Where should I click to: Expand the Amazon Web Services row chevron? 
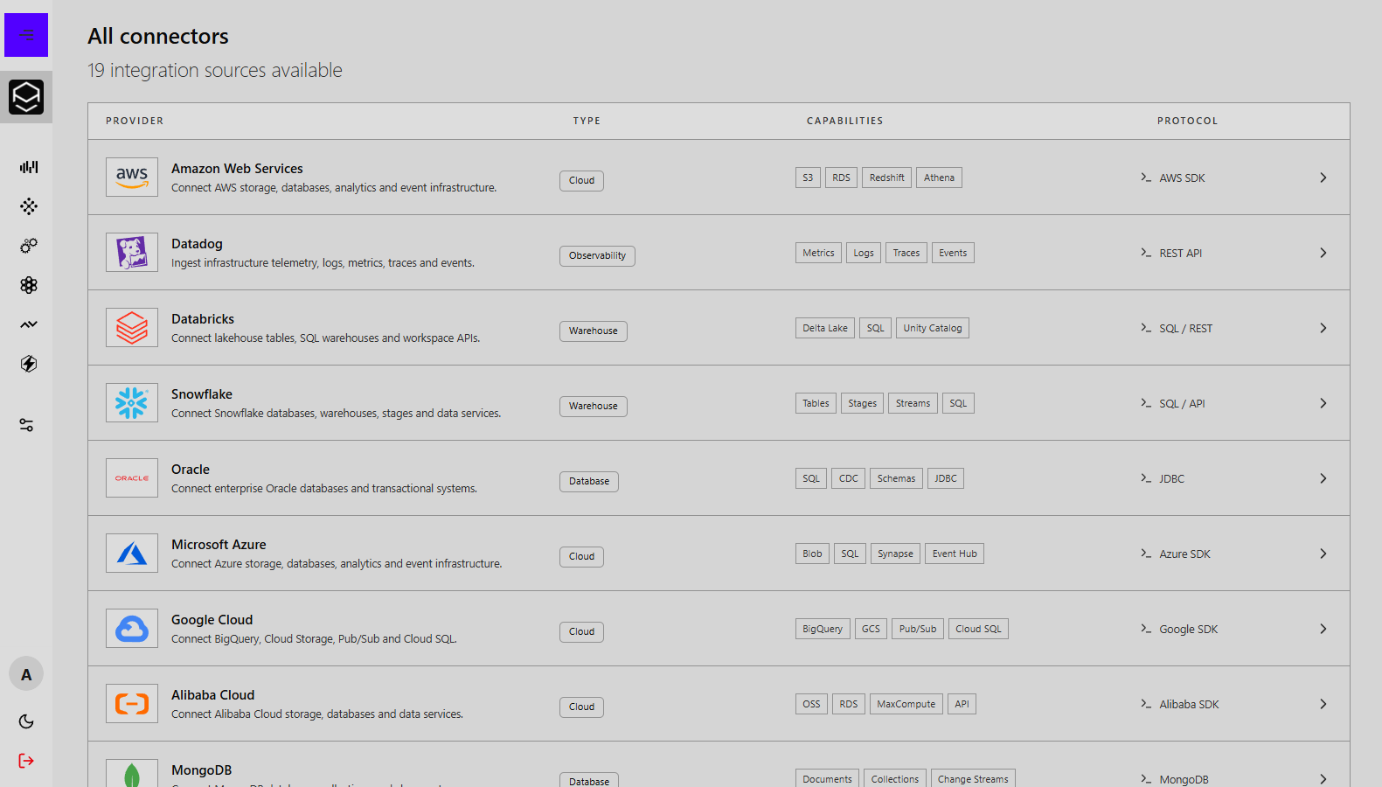pyautogui.click(x=1323, y=178)
